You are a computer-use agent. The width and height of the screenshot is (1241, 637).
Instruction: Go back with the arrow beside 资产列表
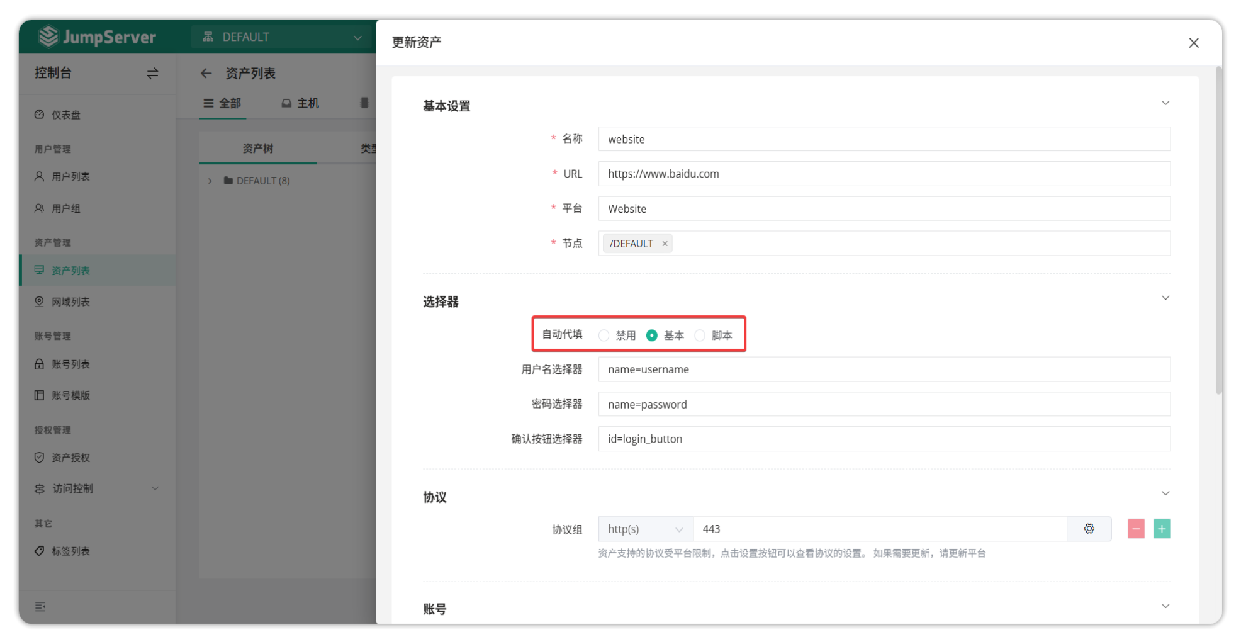206,74
